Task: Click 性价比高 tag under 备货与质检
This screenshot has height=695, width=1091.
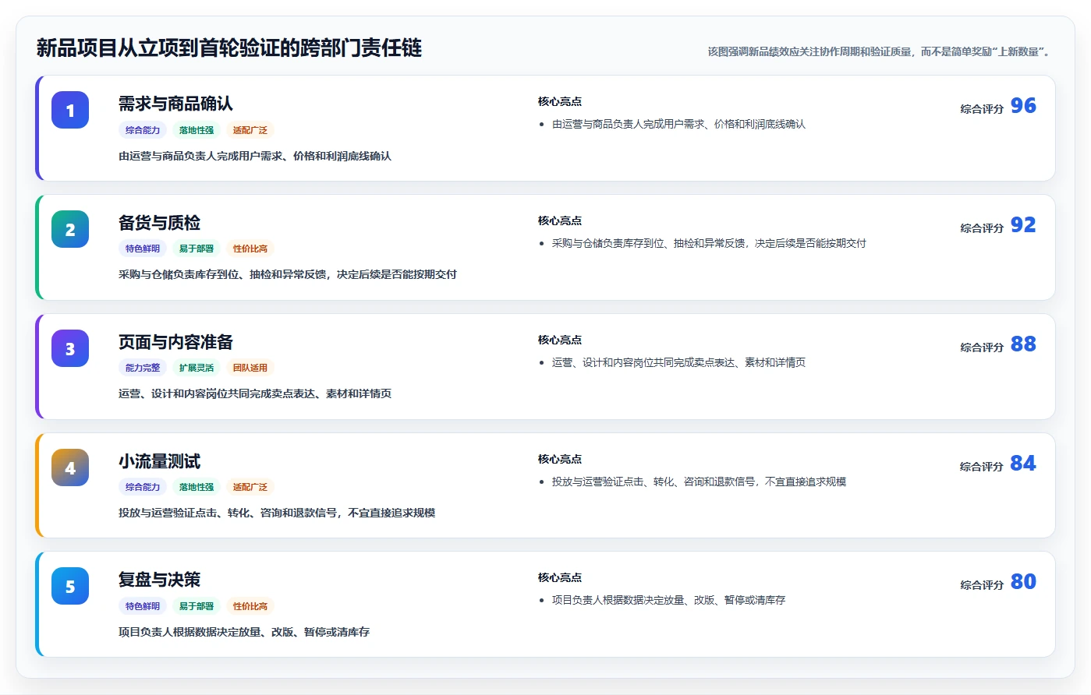Action: click(250, 249)
